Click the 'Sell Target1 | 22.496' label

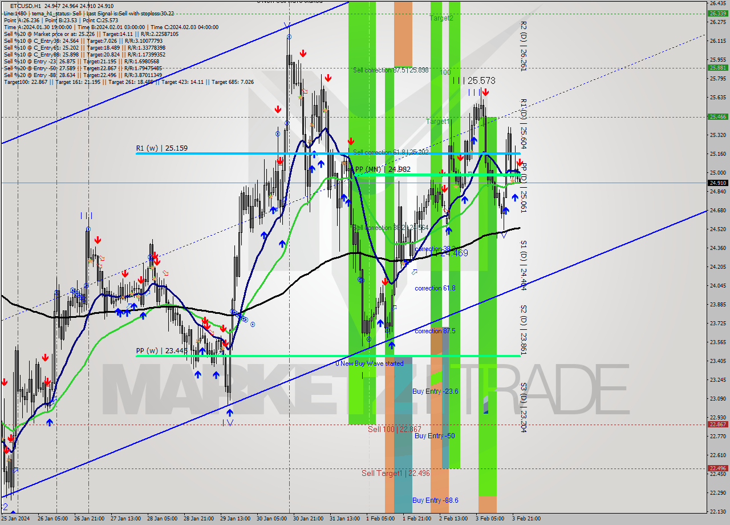[396, 473]
